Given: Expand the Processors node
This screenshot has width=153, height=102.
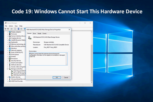Looking at the screenshot, I should tap(7, 59).
